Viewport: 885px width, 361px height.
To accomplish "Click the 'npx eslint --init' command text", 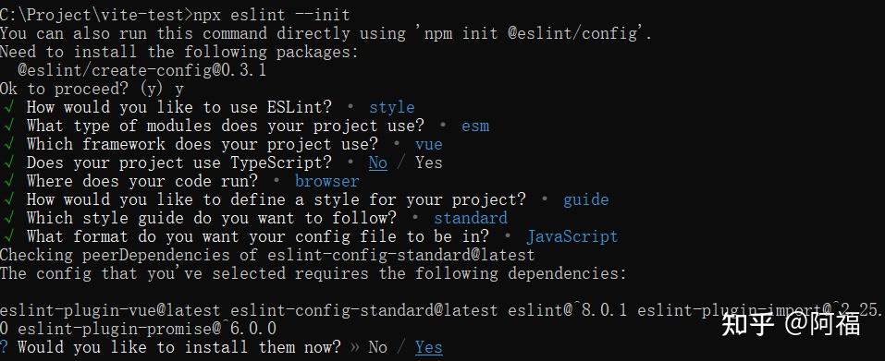I will (272, 15).
